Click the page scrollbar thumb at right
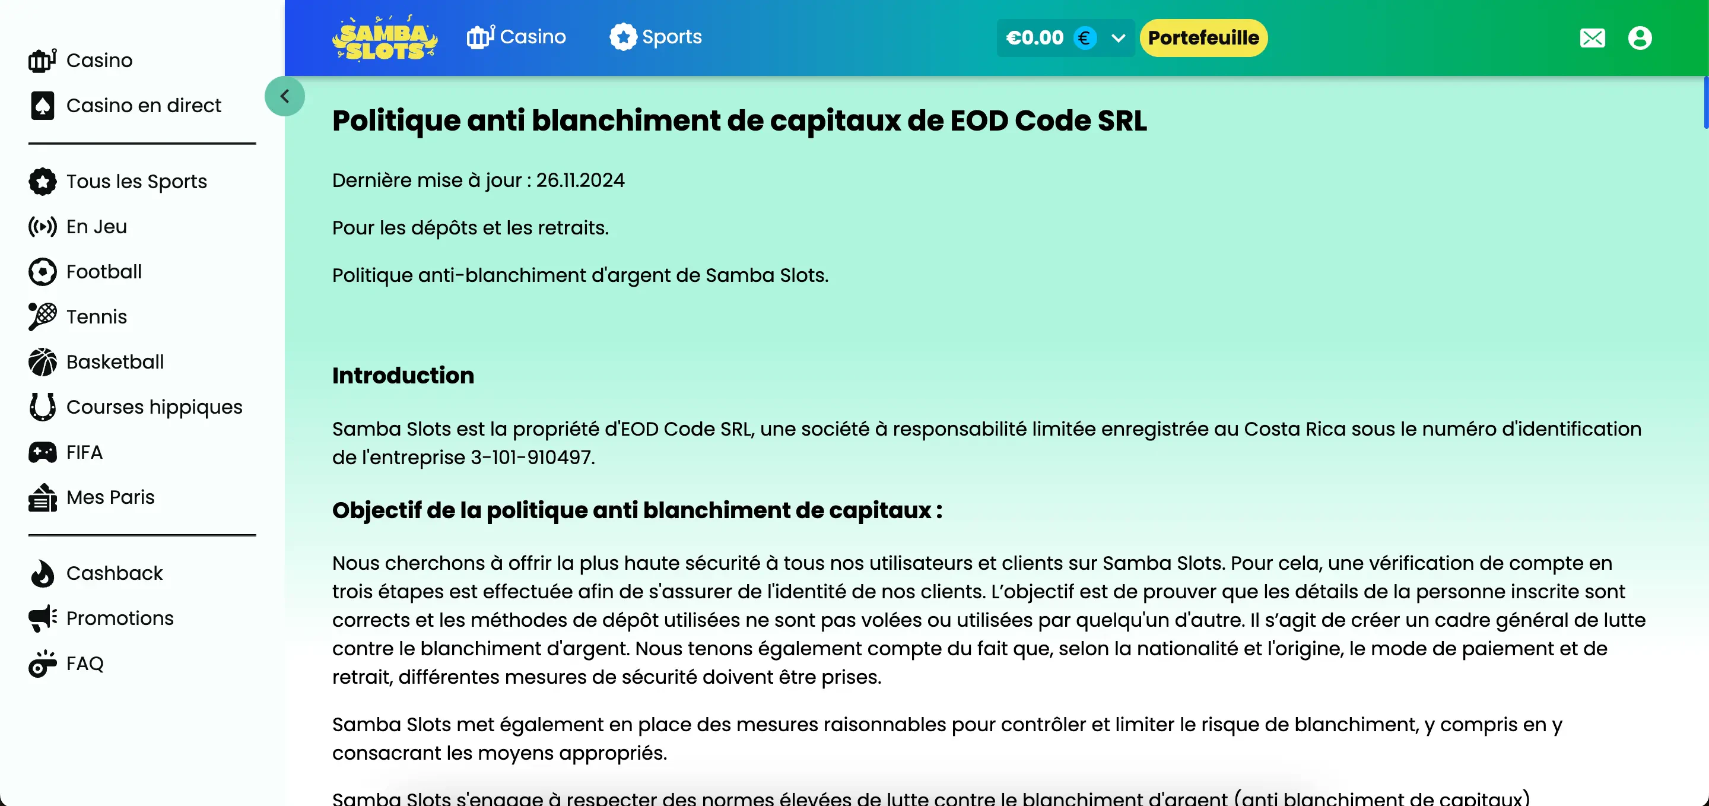This screenshot has width=1709, height=806. (1705, 103)
